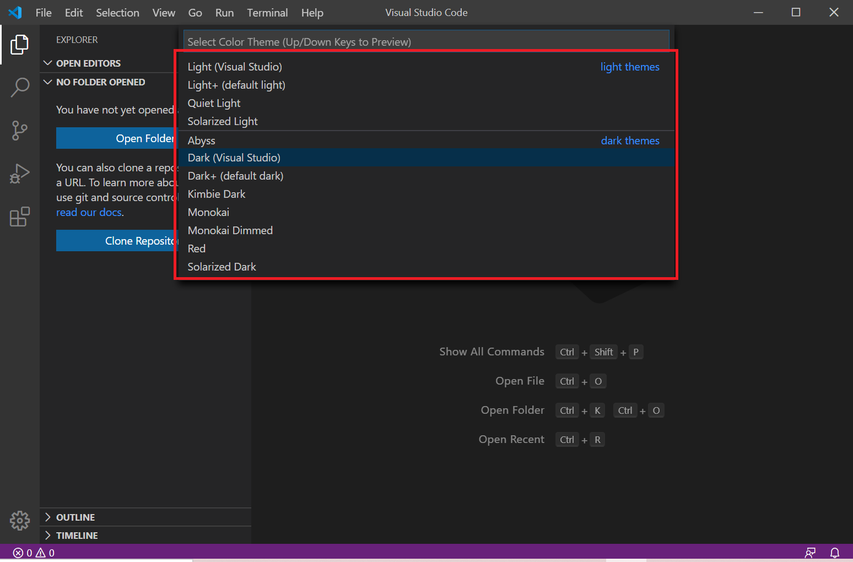Select the Dark (Visual Studio) theme
The width and height of the screenshot is (853, 562).
(426, 158)
